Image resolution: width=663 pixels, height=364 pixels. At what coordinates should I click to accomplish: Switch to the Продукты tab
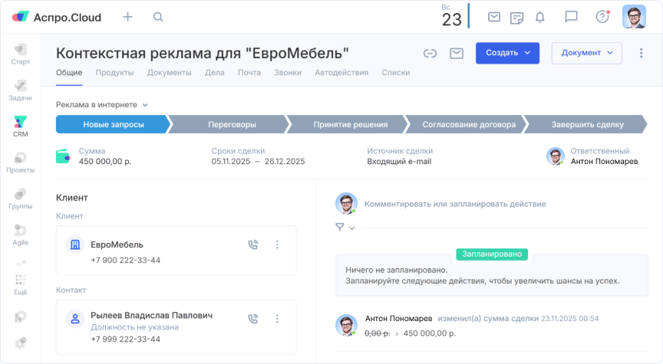tap(114, 73)
